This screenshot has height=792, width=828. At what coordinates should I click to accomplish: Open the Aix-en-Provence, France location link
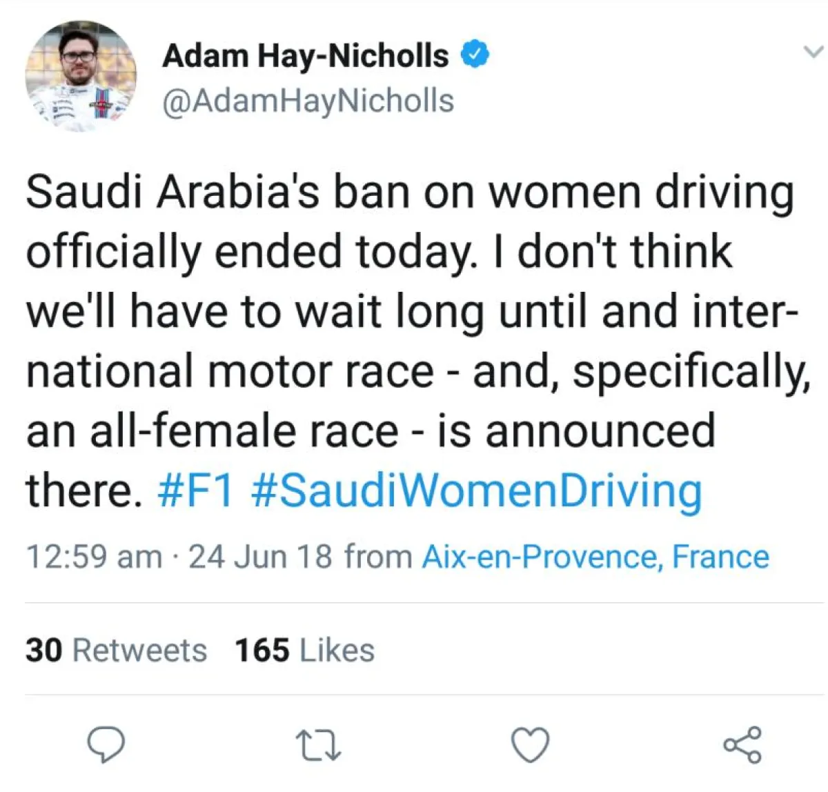pyautogui.click(x=595, y=557)
